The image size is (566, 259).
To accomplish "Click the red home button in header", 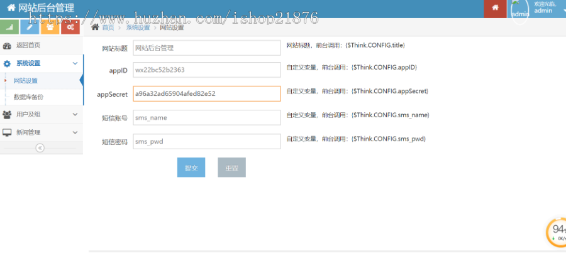I will 496,8.
